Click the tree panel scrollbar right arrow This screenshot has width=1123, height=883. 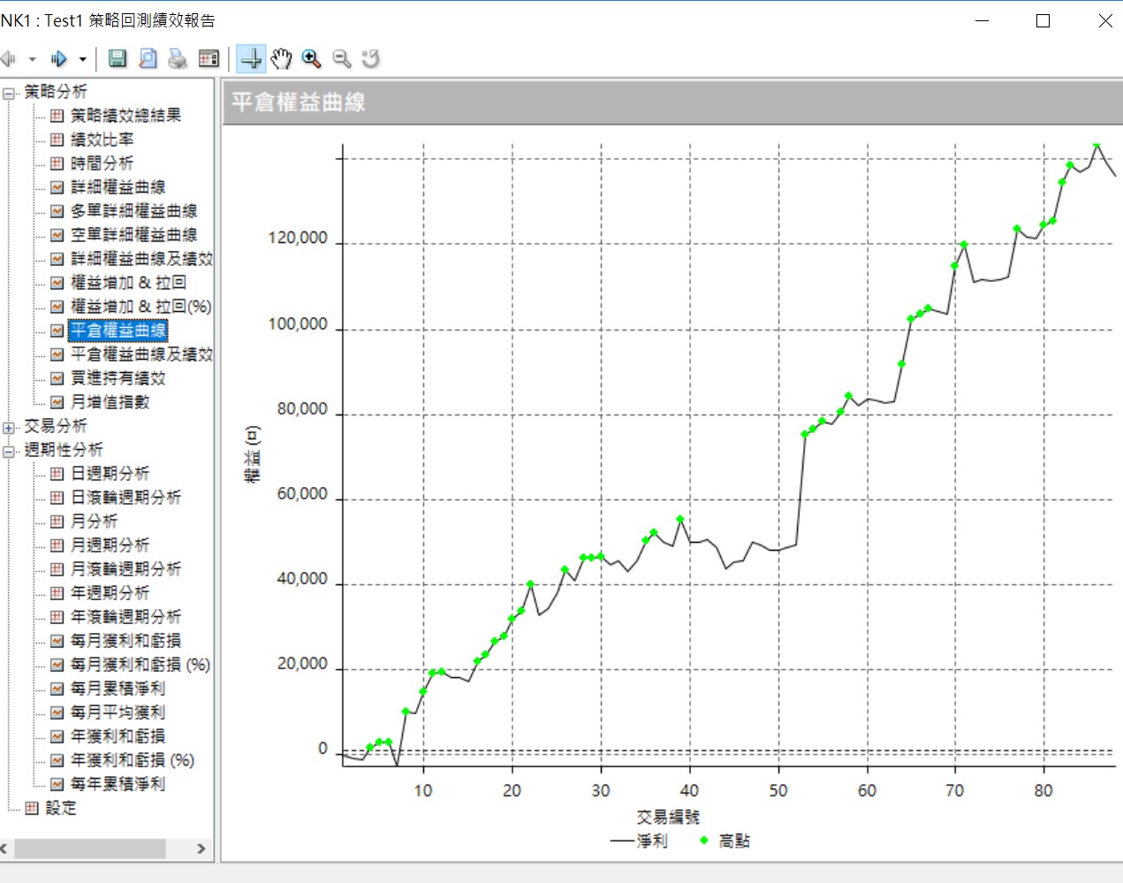201,849
